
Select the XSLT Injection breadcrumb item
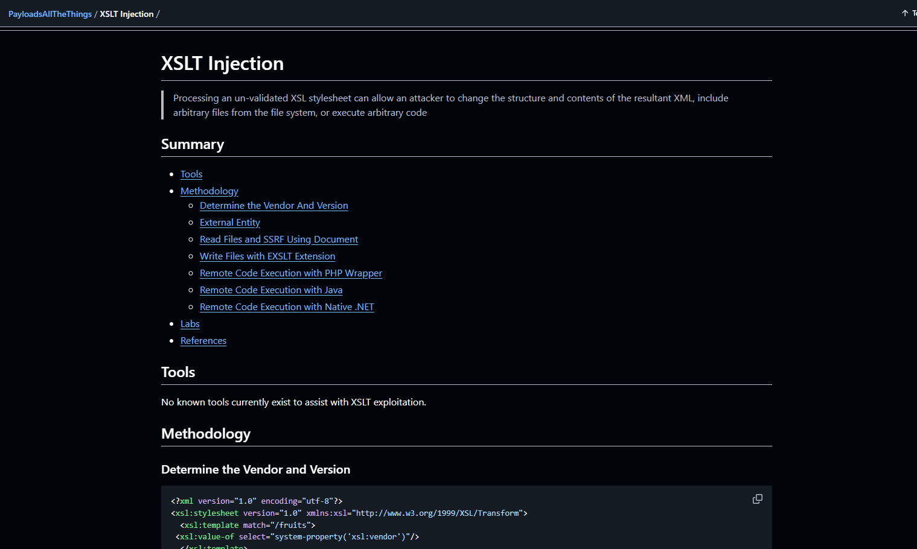(x=126, y=13)
